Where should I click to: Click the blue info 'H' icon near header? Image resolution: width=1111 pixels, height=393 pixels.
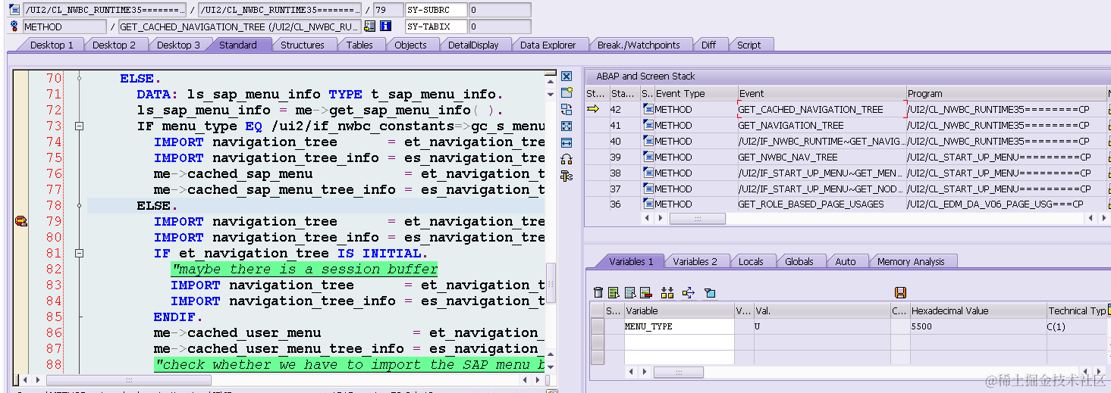[x=385, y=27]
